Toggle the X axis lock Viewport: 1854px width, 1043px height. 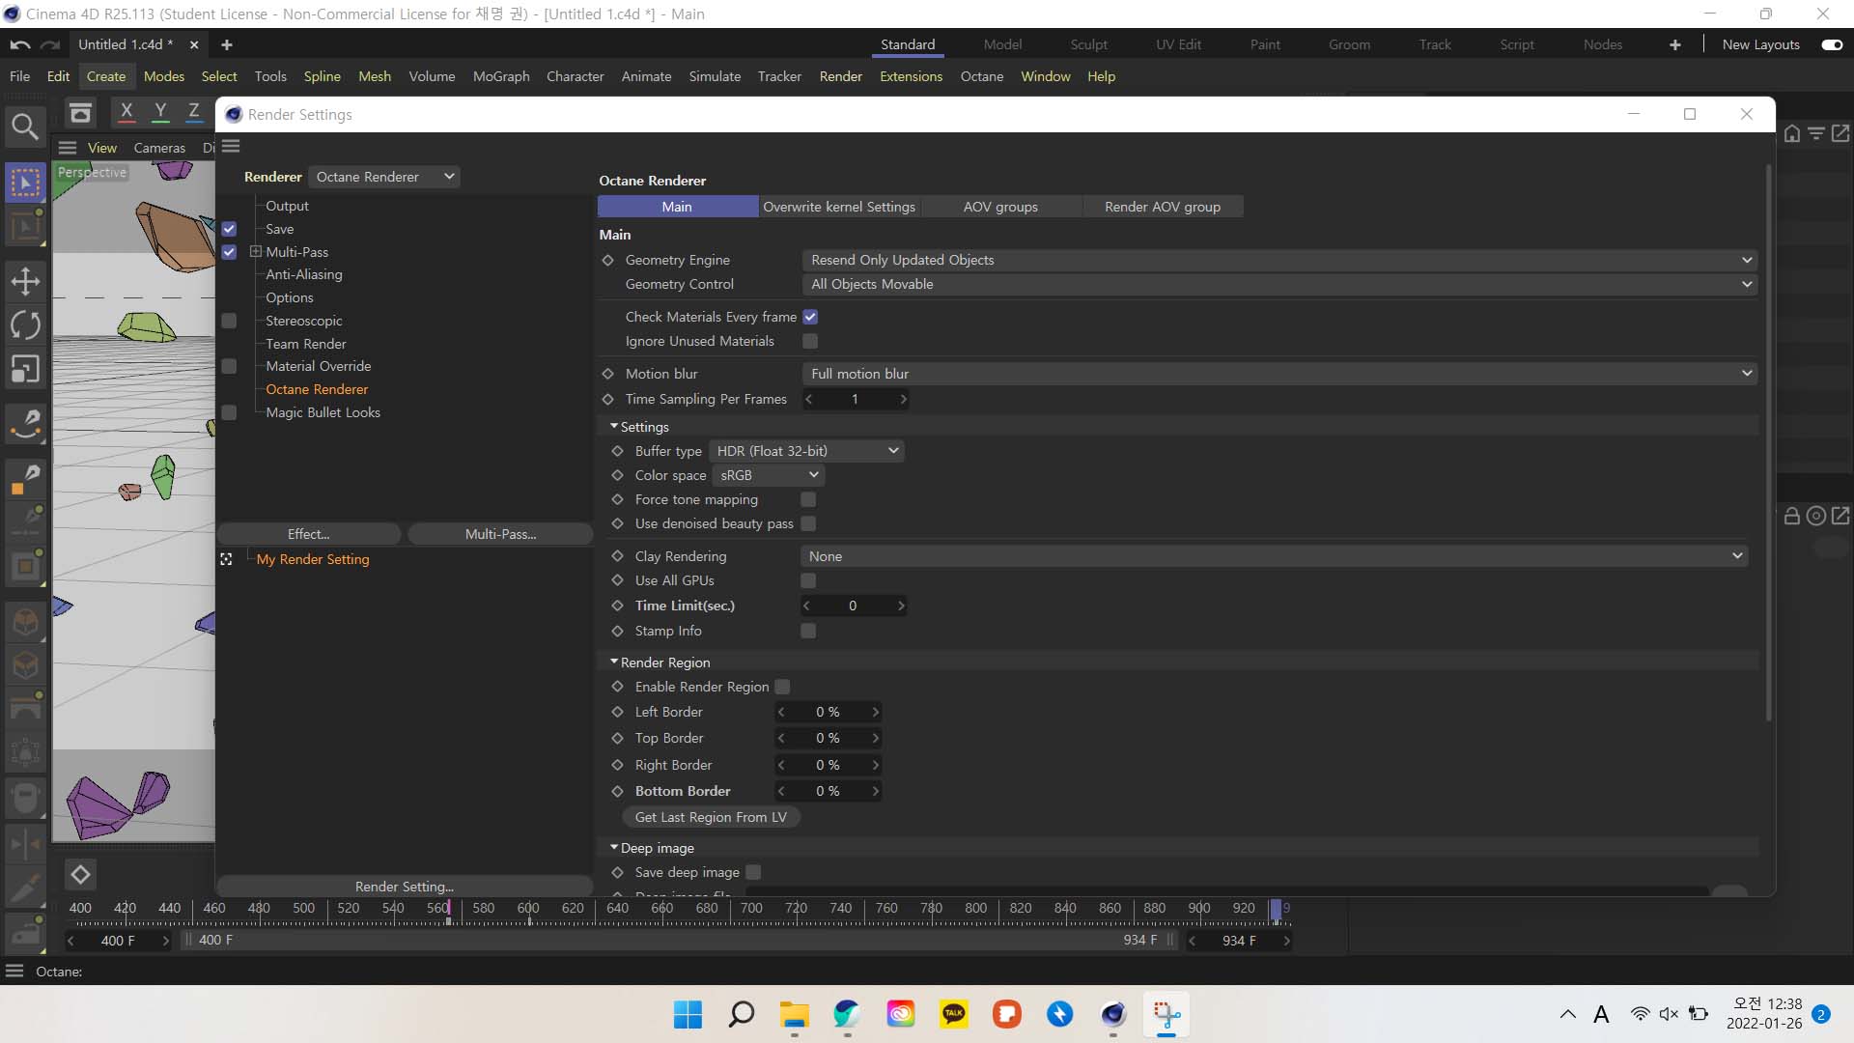(x=126, y=112)
